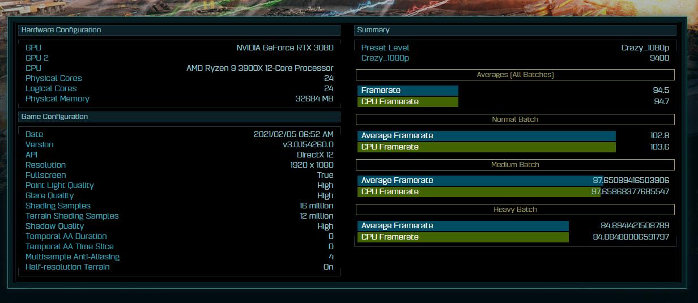The width and height of the screenshot is (698, 303).
Task: Click the Game Configuration section header
Action: [x=54, y=117]
